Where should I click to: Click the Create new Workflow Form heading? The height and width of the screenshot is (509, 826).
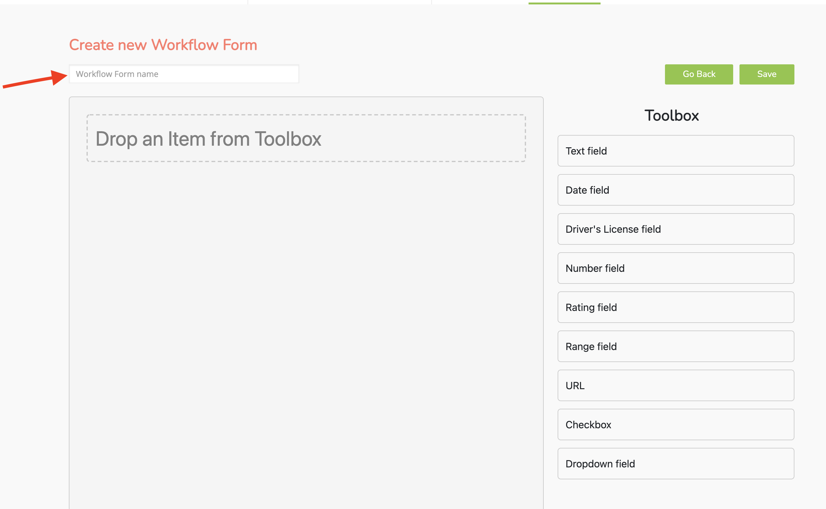coord(163,45)
